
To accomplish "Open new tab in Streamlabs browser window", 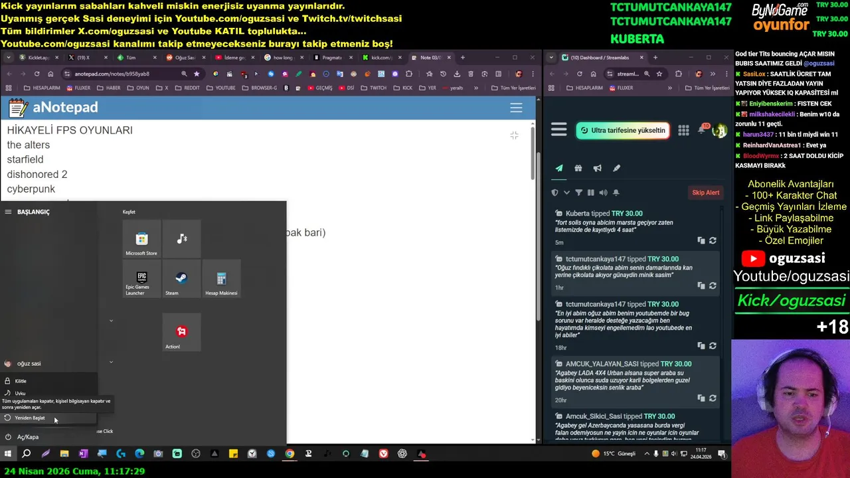I will coord(655,58).
